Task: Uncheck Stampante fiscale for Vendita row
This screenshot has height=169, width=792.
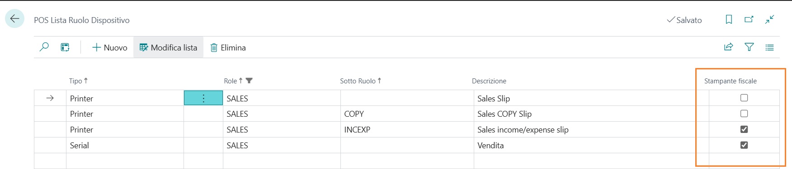Action: pyautogui.click(x=744, y=145)
